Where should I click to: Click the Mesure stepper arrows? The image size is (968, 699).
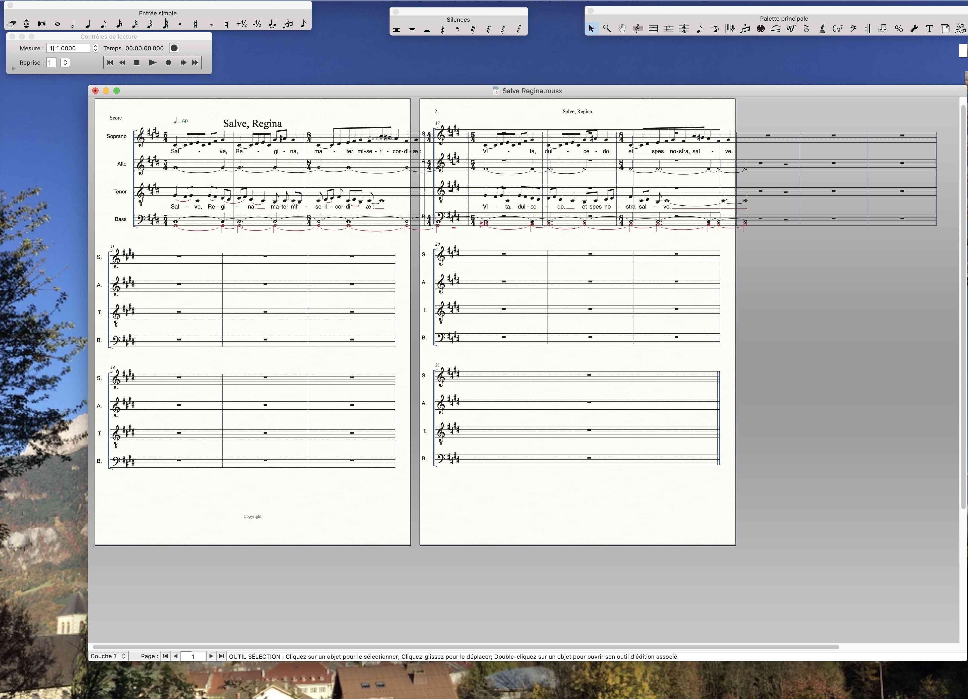click(96, 48)
